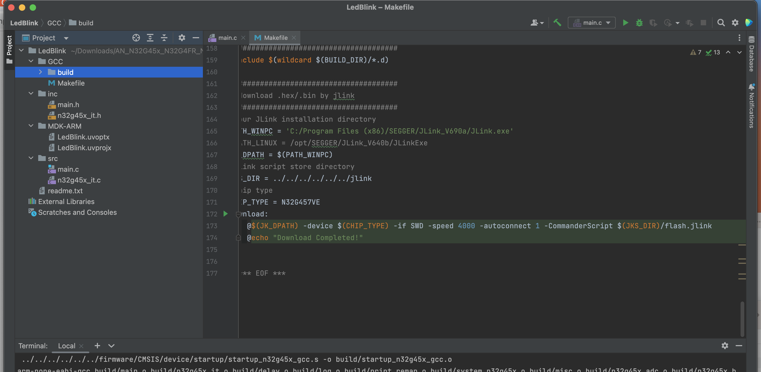This screenshot has height=372, width=761.
Task: Click the warnings count indicator
Action: 696,52
